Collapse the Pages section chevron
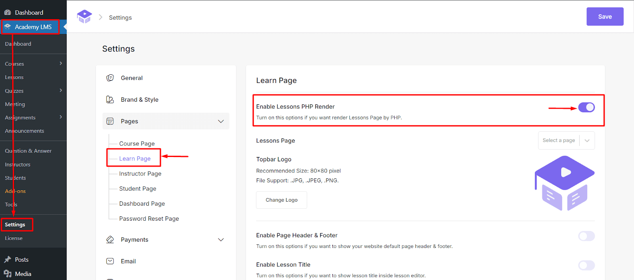 click(221, 121)
